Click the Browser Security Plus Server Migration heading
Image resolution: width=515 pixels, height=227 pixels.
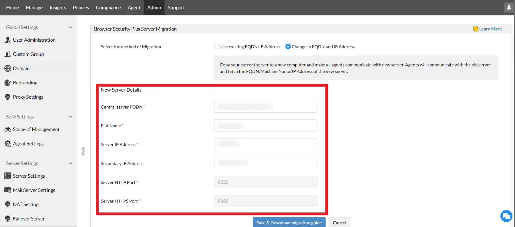(135, 29)
